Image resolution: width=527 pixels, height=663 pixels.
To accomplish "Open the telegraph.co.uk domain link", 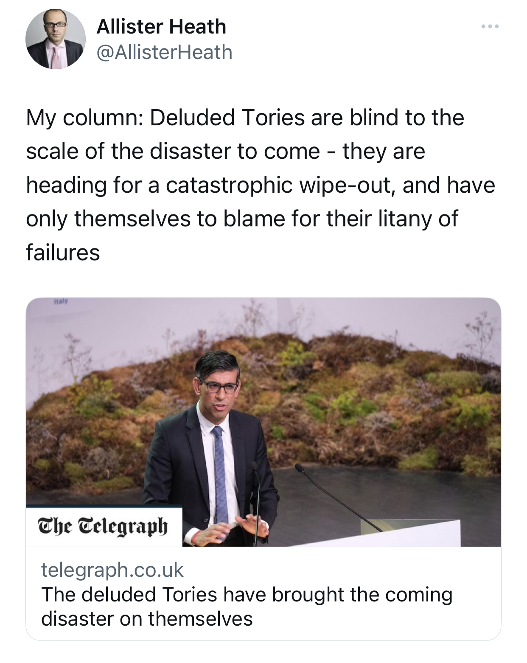I will [112, 570].
